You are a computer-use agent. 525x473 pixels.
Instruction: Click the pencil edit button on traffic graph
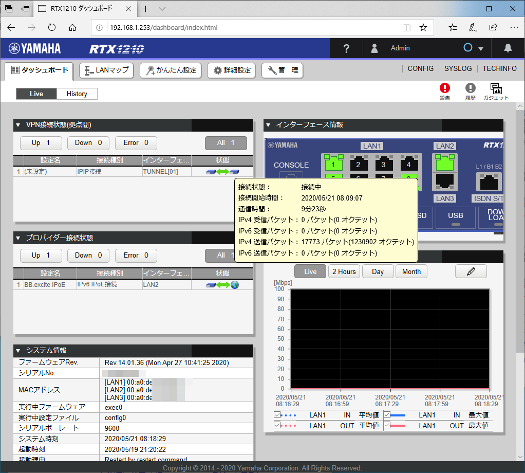(x=471, y=271)
